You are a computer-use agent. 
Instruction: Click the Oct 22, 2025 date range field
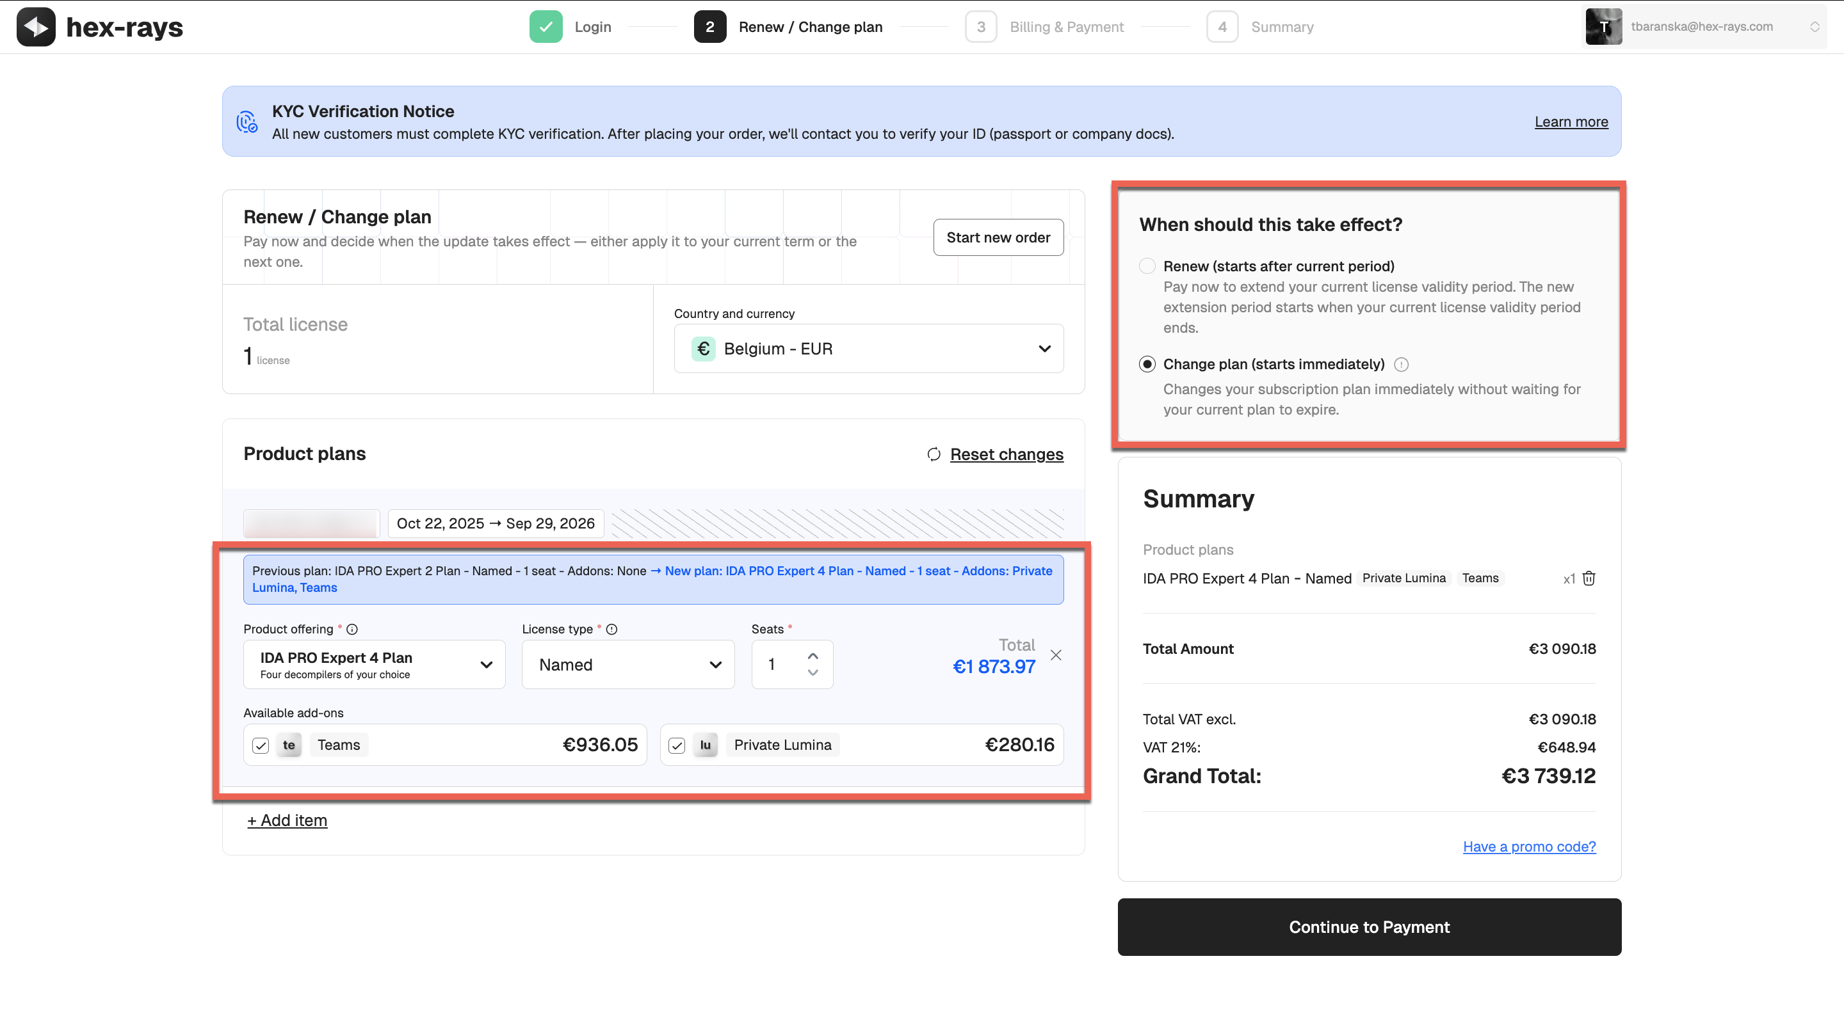click(496, 523)
